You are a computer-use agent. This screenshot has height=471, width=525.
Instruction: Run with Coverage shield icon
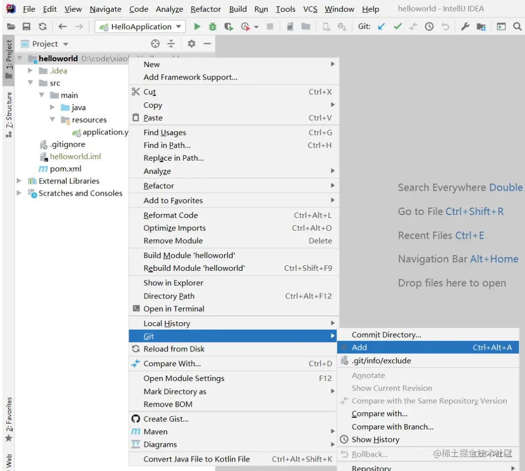[229, 27]
